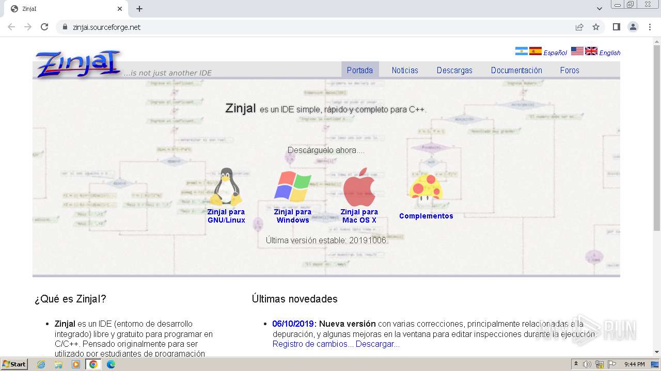Image resolution: width=661 pixels, height=371 pixels.
Task: Switch language to Español
Action: [555, 53]
